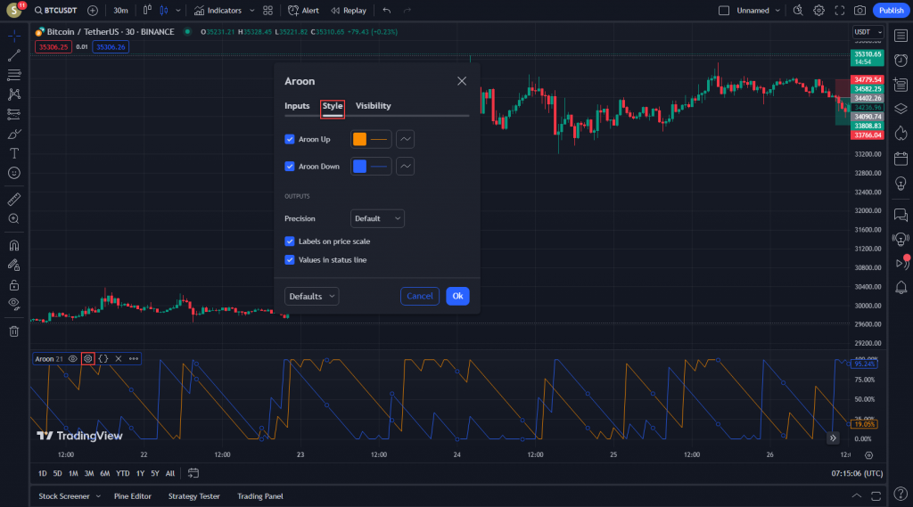Open the Alert creation tool
The width and height of the screenshot is (913, 507).
(303, 11)
